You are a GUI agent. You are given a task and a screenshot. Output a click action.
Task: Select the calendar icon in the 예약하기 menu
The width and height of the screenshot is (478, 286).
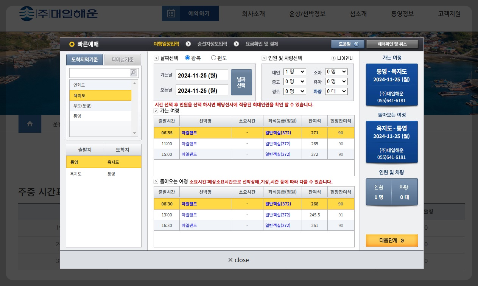[x=171, y=13]
